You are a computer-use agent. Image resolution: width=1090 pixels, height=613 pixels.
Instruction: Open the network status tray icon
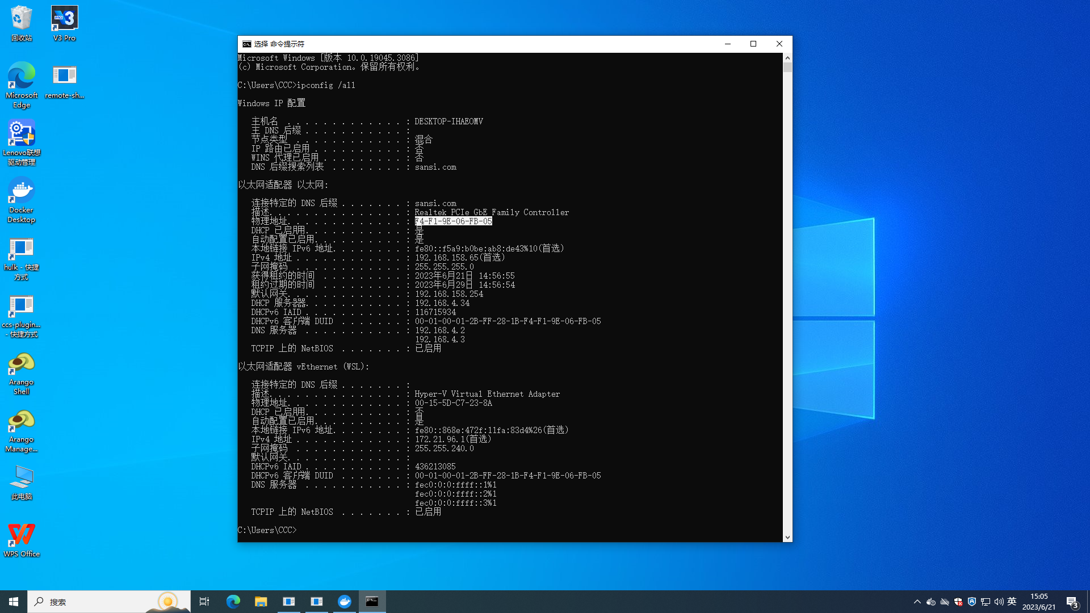[986, 602]
